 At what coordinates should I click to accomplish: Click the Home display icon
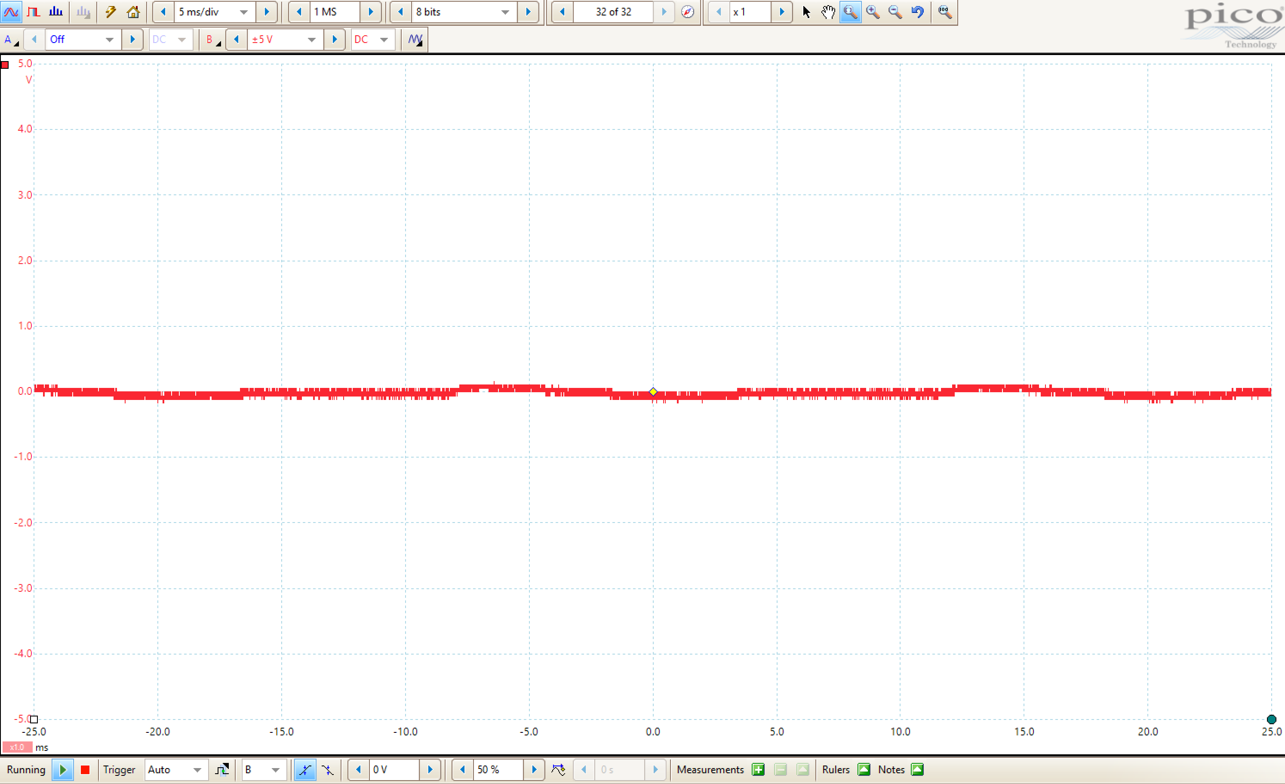(x=133, y=12)
